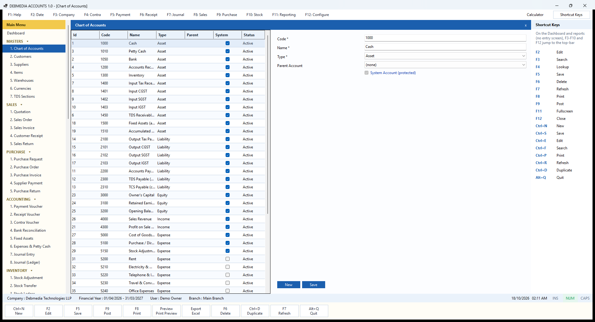Click Export Excel in bottom toolbar
595x322 pixels.
196,311
